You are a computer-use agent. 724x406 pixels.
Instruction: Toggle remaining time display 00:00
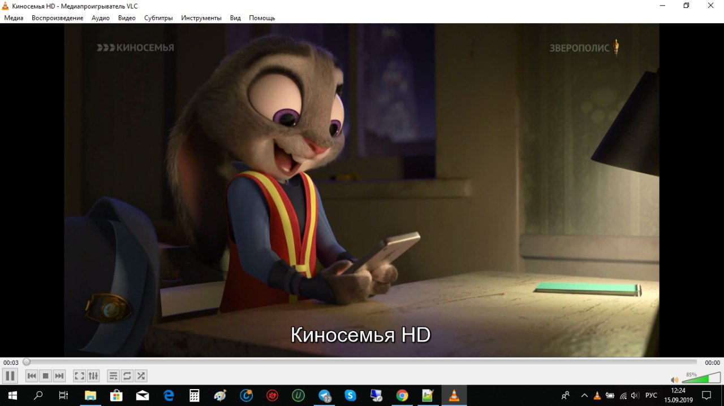tap(712, 363)
